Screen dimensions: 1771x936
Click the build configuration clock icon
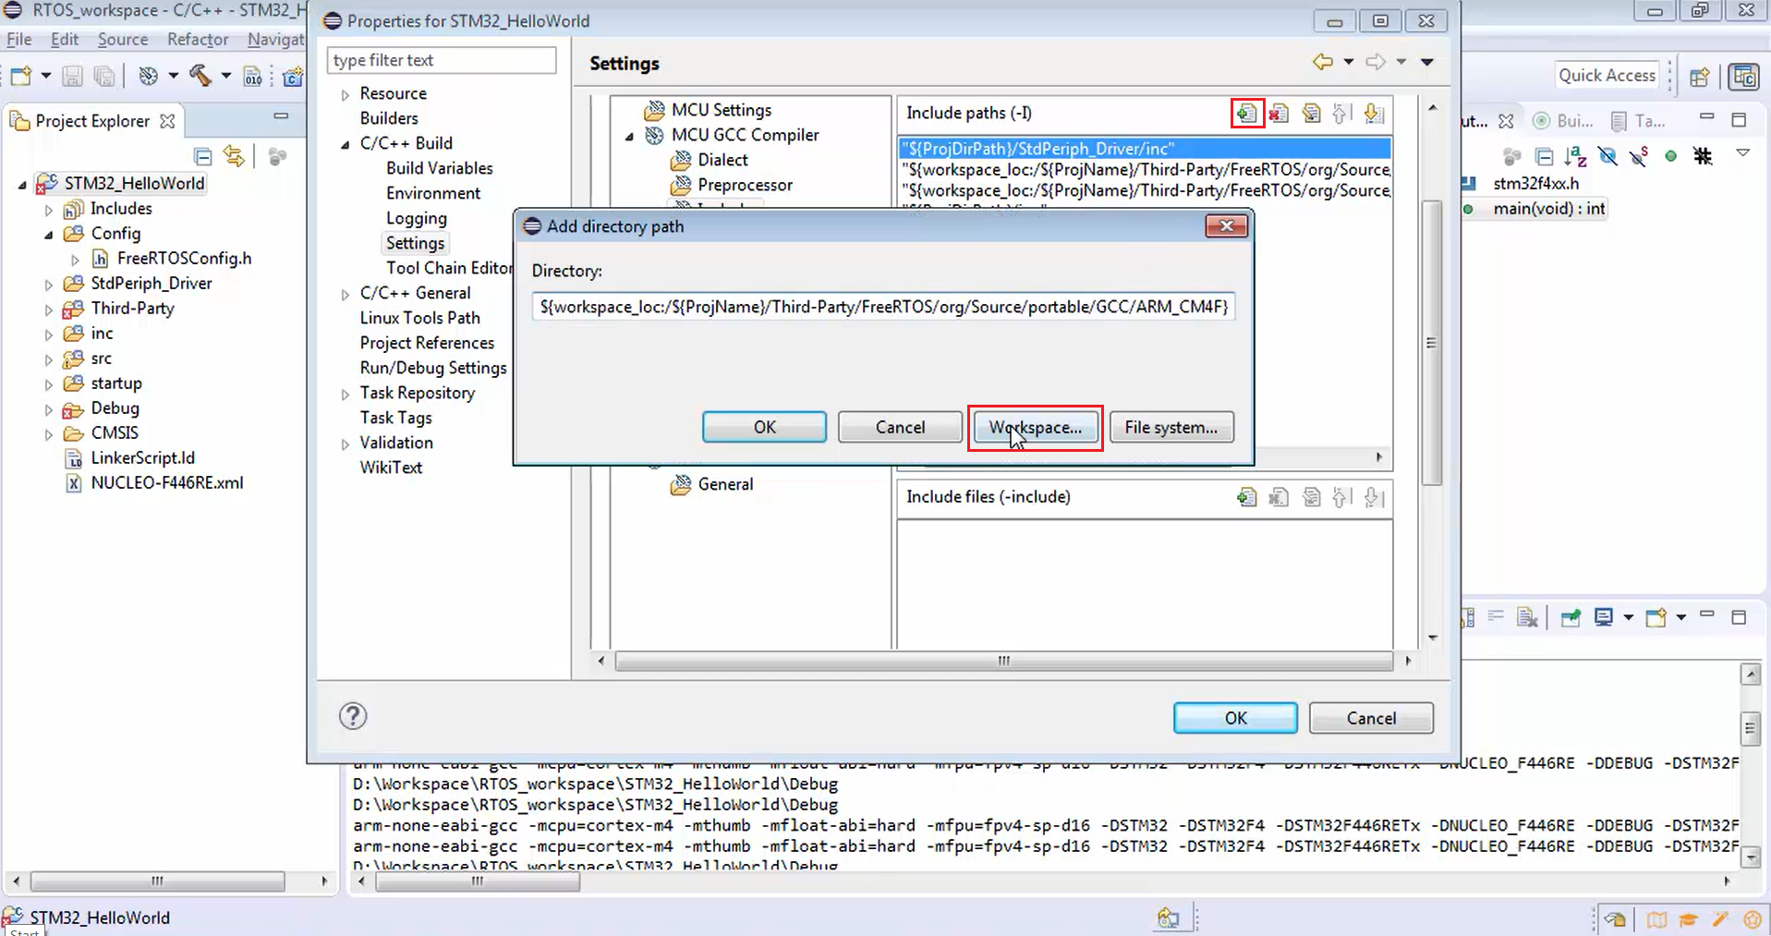[148, 76]
